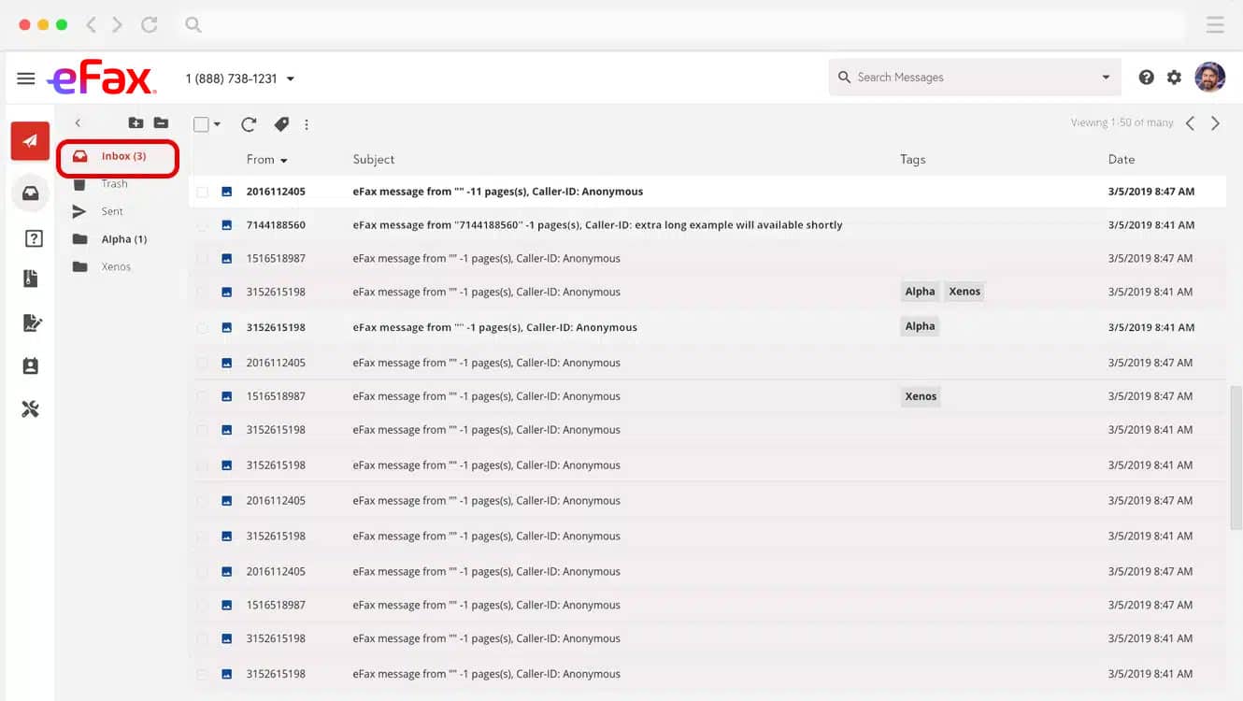Click the profile avatar in the top right
The image size is (1243, 701).
click(1210, 77)
